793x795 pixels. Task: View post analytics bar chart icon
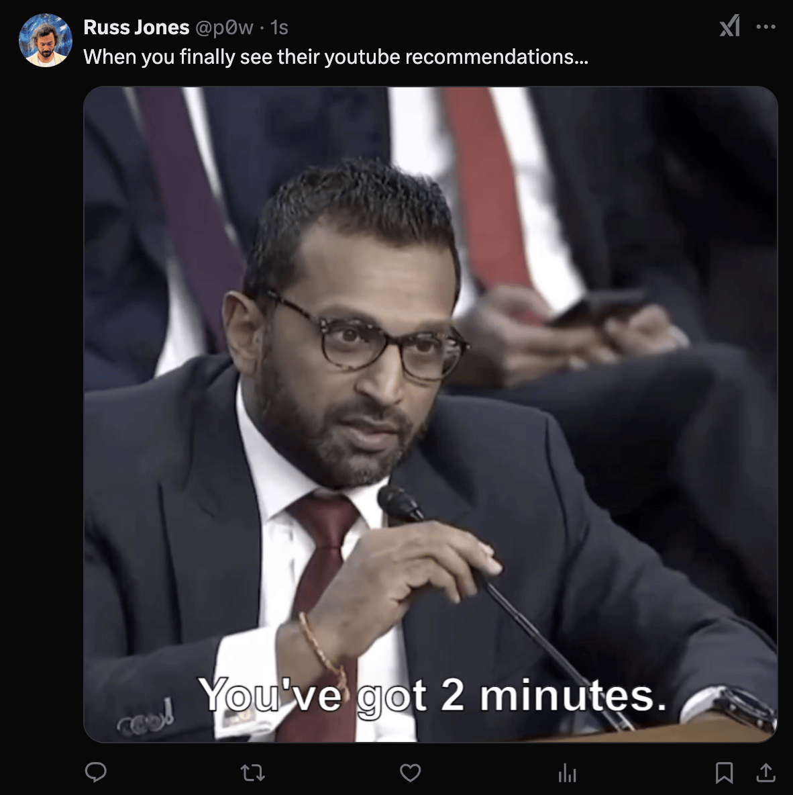[x=568, y=774]
